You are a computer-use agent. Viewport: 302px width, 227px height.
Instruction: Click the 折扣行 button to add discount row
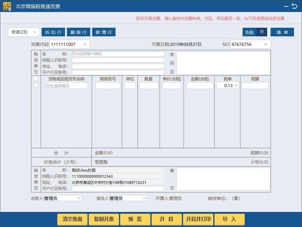pos(53,32)
